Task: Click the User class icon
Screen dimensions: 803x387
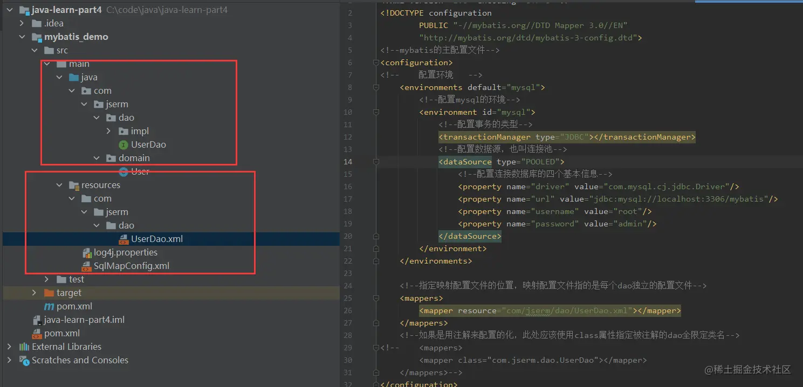Action: click(x=123, y=171)
